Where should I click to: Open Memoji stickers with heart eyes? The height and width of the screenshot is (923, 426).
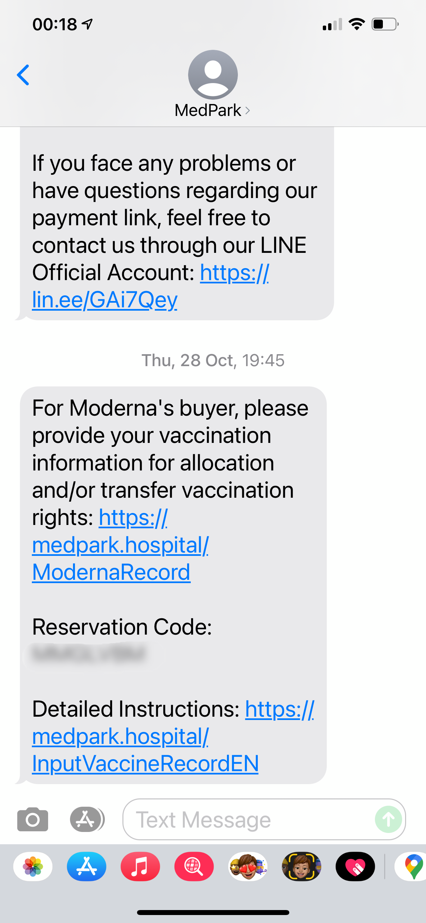pyautogui.click(x=248, y=867)
